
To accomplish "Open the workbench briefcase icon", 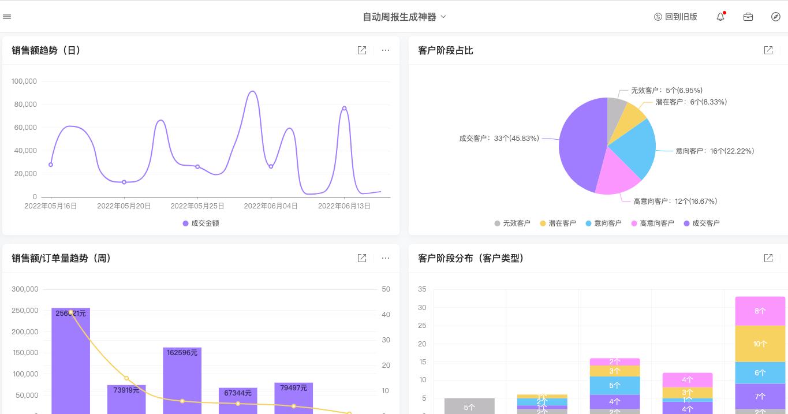I will pyautogui.click(x=748, y=17).
